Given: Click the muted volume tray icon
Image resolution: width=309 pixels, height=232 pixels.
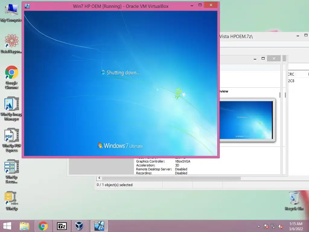Looking at the screenshot, I should point(281,226).
